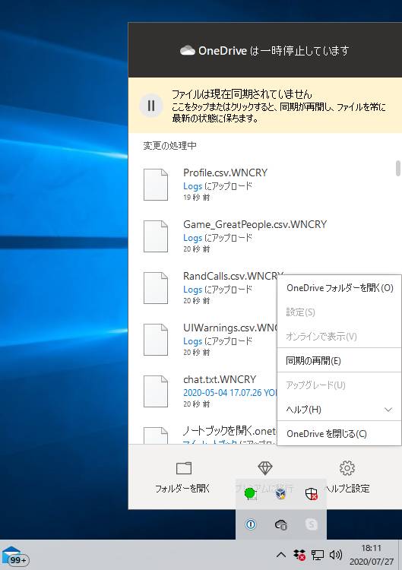Click the gear icon for ヘルプと設定
Screen dimensions: 402x570
click(x=347, y=468)
